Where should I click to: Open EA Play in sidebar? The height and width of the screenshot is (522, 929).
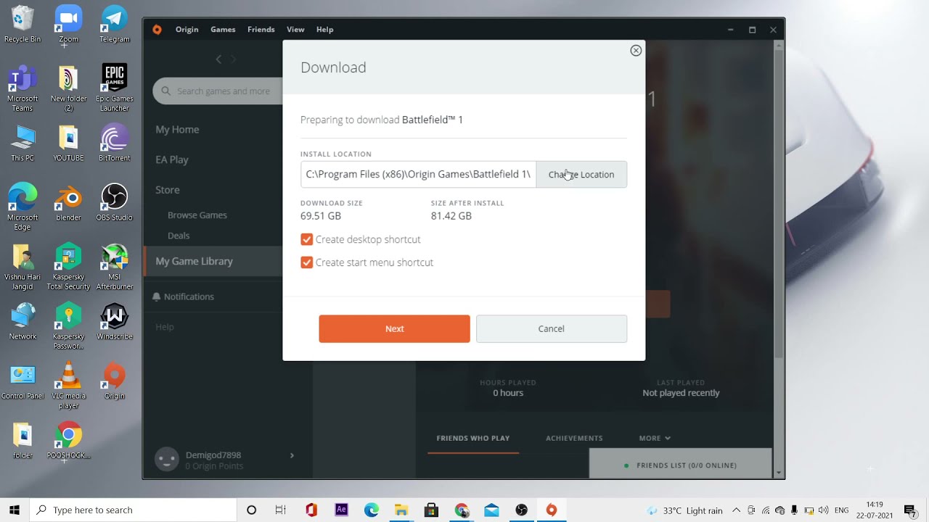172,159
